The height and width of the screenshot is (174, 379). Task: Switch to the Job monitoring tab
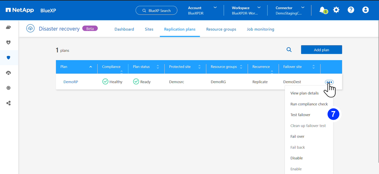260,29
